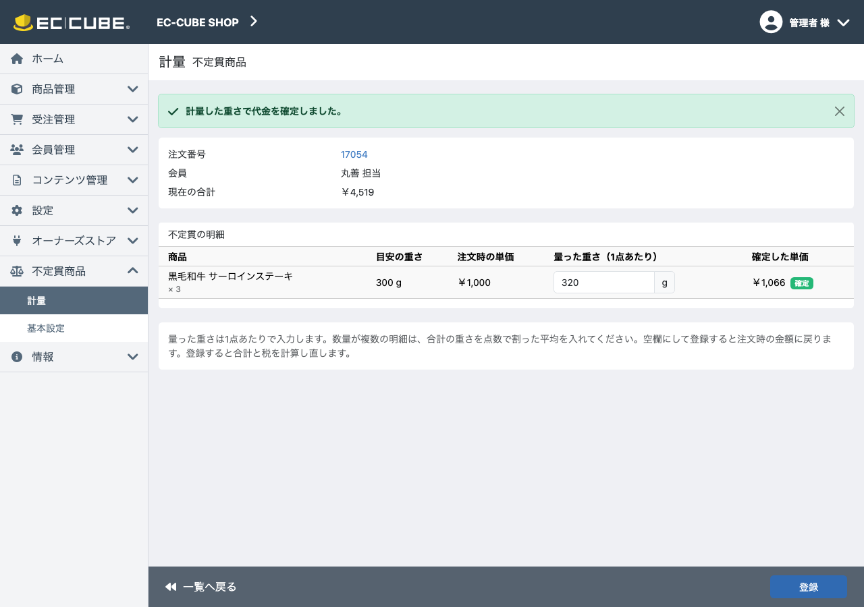864x607 pixels.
Task: Click the confirmed unit price ￥1,066
Action: 769,283
